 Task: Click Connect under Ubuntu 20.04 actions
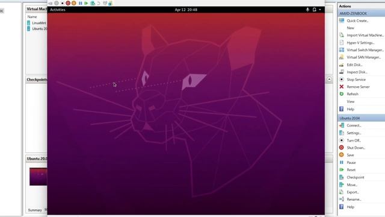click(x=354, y=125)
